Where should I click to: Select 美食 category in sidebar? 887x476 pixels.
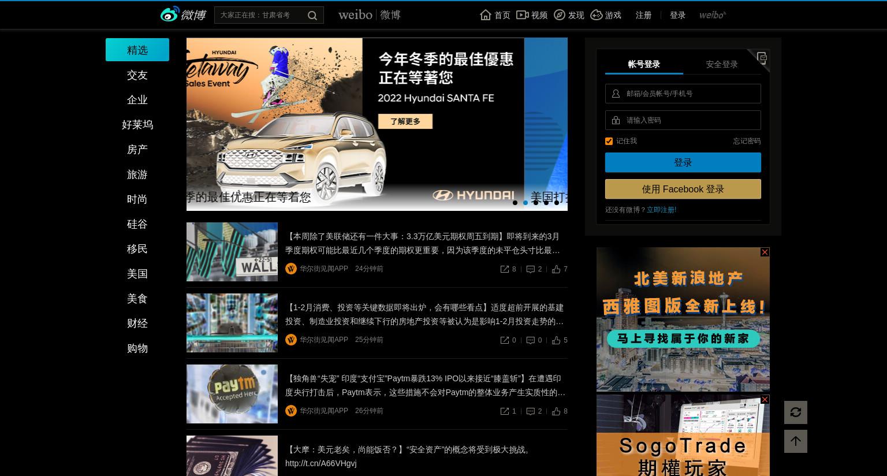pos(137,299)
